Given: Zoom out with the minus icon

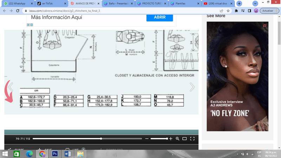Looking at the screenshot, I should [147, 139].
